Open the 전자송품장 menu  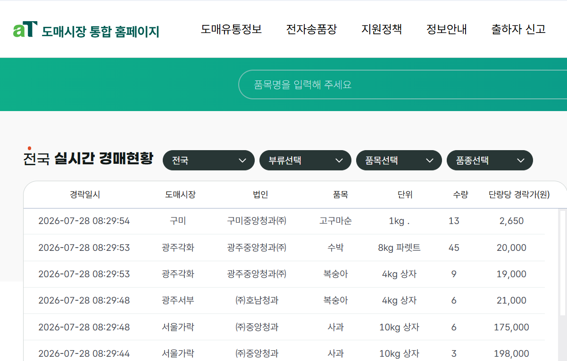tap(311, 29)
